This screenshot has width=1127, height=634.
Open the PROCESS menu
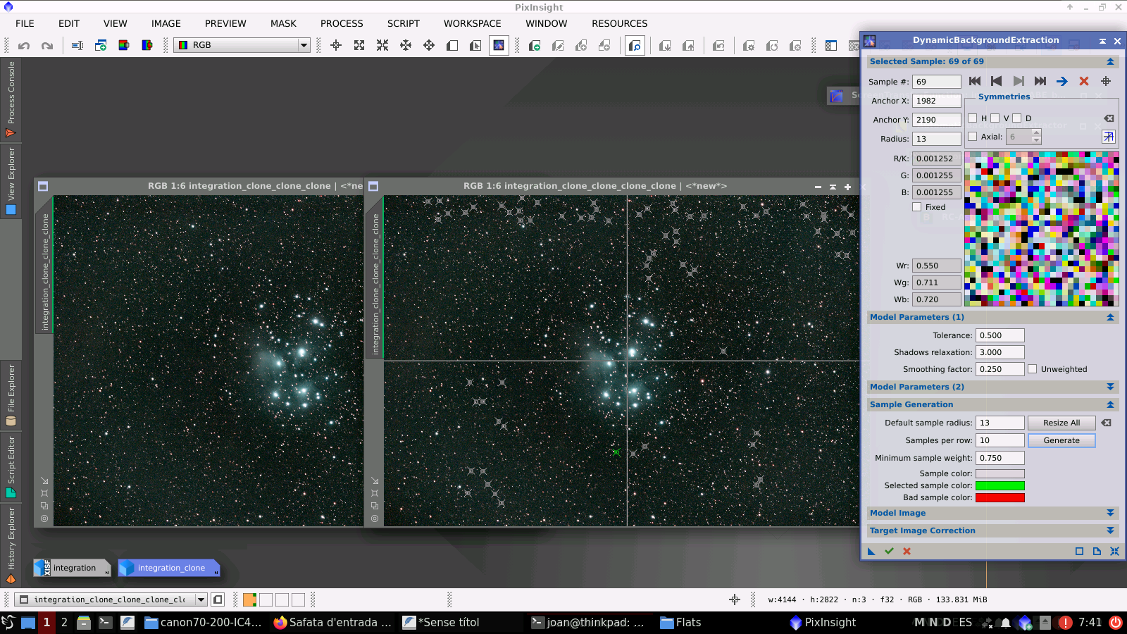tap(342, 23)
